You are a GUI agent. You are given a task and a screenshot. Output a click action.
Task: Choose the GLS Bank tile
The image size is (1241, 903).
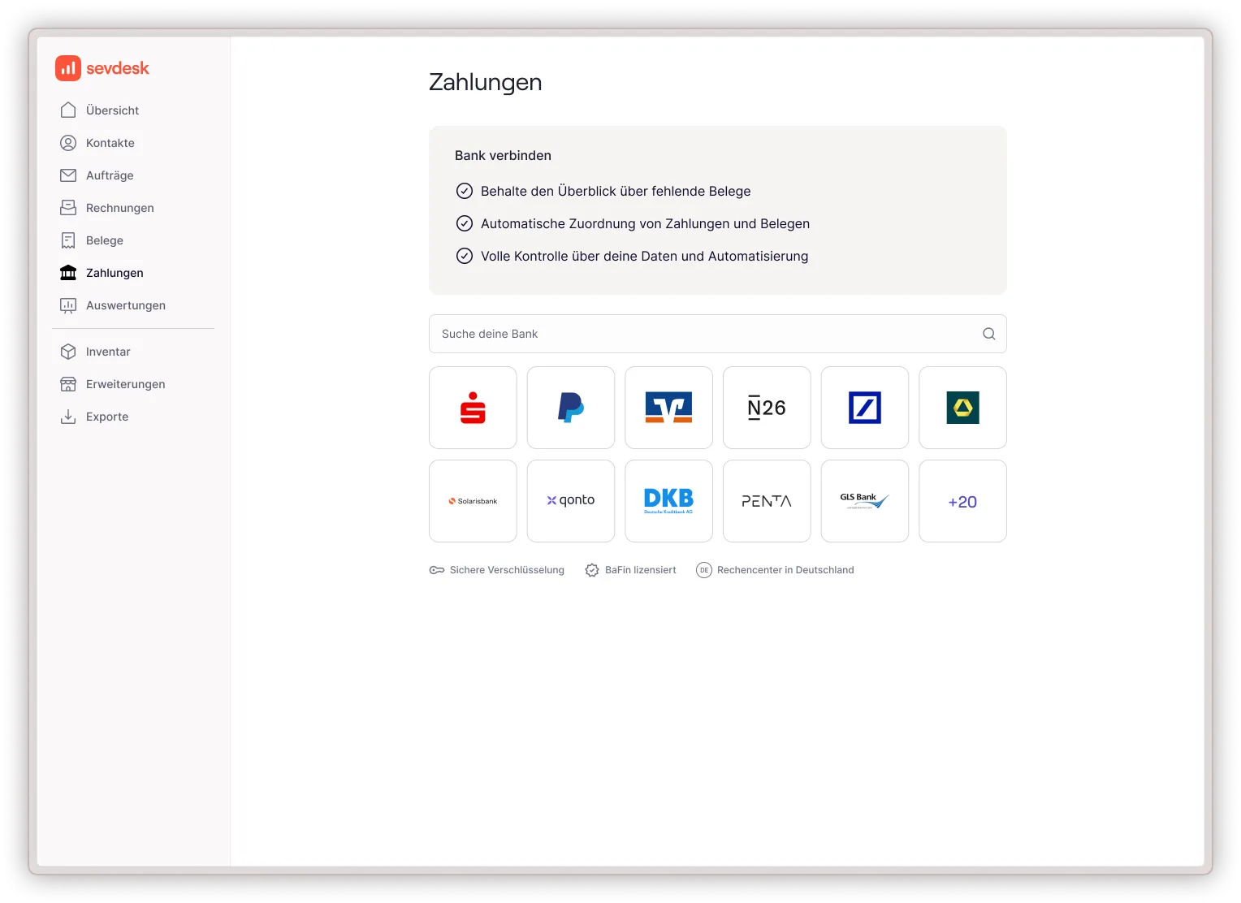[x=865, y=501]
